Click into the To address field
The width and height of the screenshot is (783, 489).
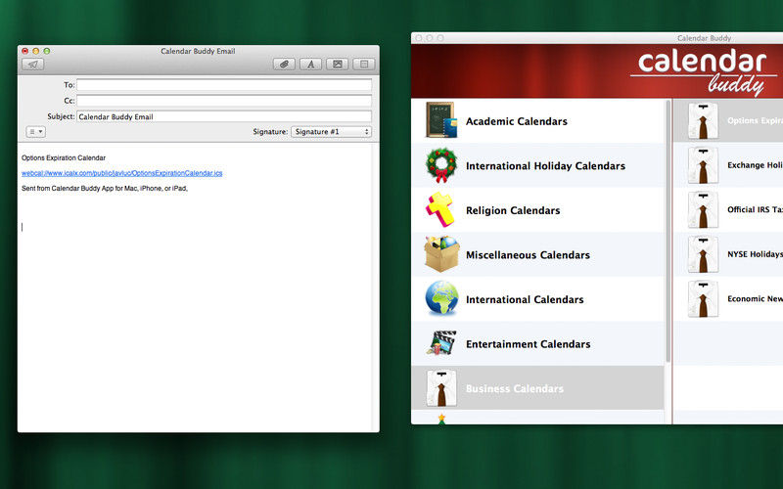(224, 85)
